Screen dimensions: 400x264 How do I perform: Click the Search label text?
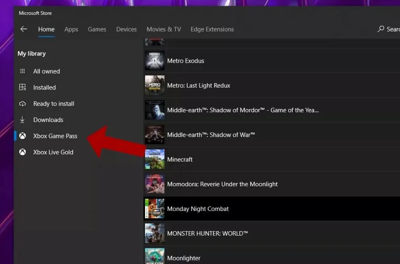(x=393, y=29)
